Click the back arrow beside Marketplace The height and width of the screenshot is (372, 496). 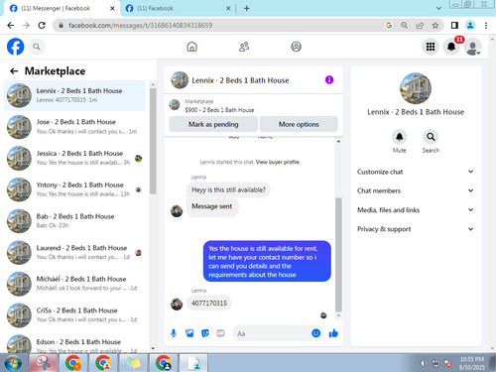point(14,70)
